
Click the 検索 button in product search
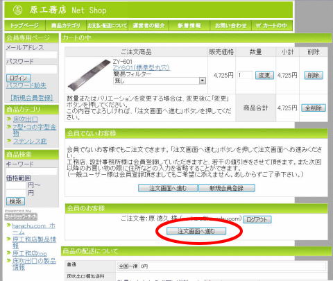point(15,201)
